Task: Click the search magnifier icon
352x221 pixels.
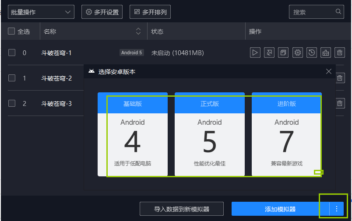Action: pyautogui.click(x=338, y=11)
